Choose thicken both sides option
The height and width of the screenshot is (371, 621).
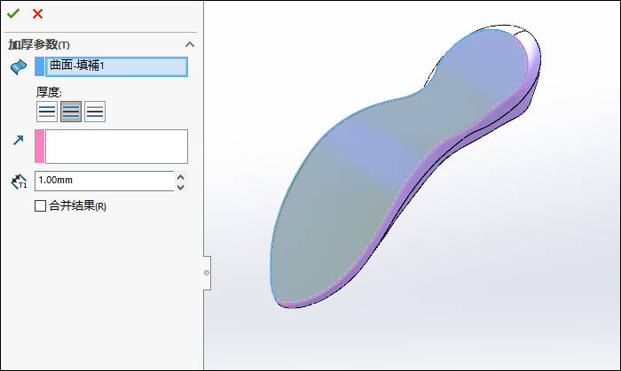pyautogui.click(x=71, y=112)
